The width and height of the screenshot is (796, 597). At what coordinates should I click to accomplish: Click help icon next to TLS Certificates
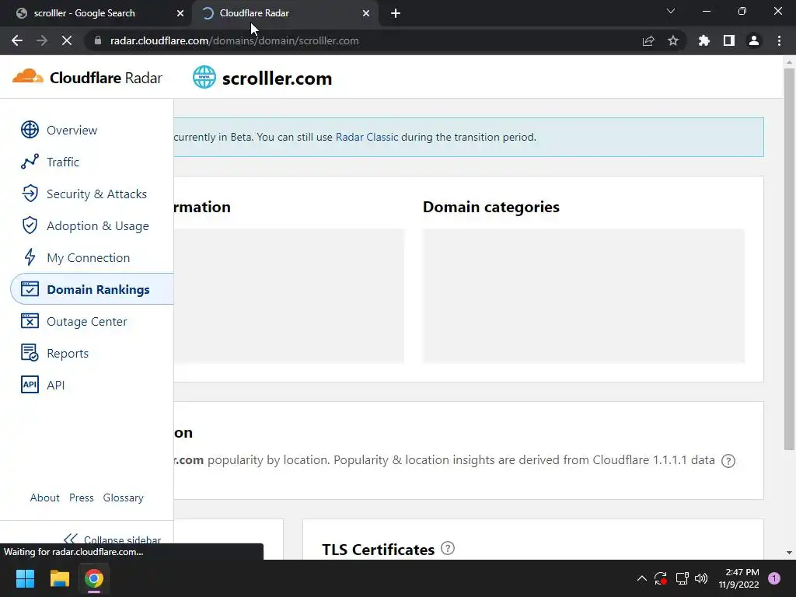tap(447, 548)
